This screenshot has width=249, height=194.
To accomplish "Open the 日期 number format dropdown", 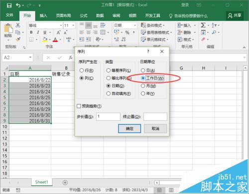I will click(x=135, y=25).
